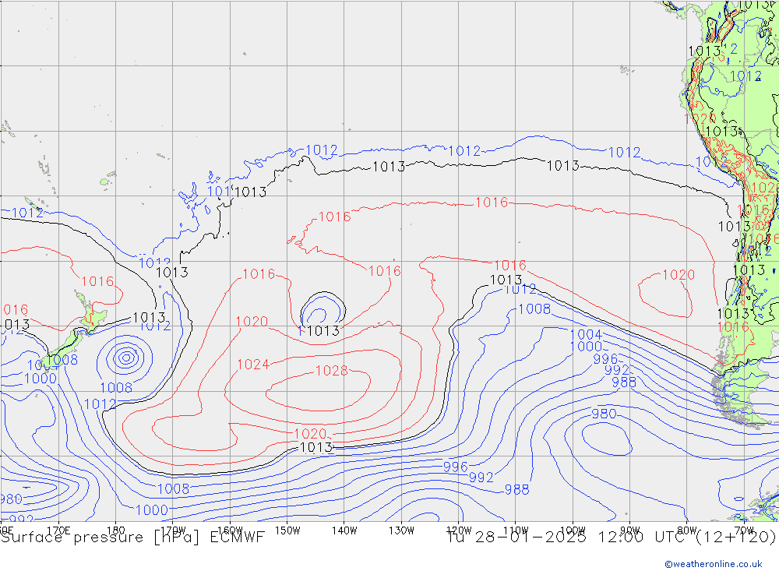Click the 170E longitude label
The height and width of the screenshot is (571, 779).
point(58,530)
